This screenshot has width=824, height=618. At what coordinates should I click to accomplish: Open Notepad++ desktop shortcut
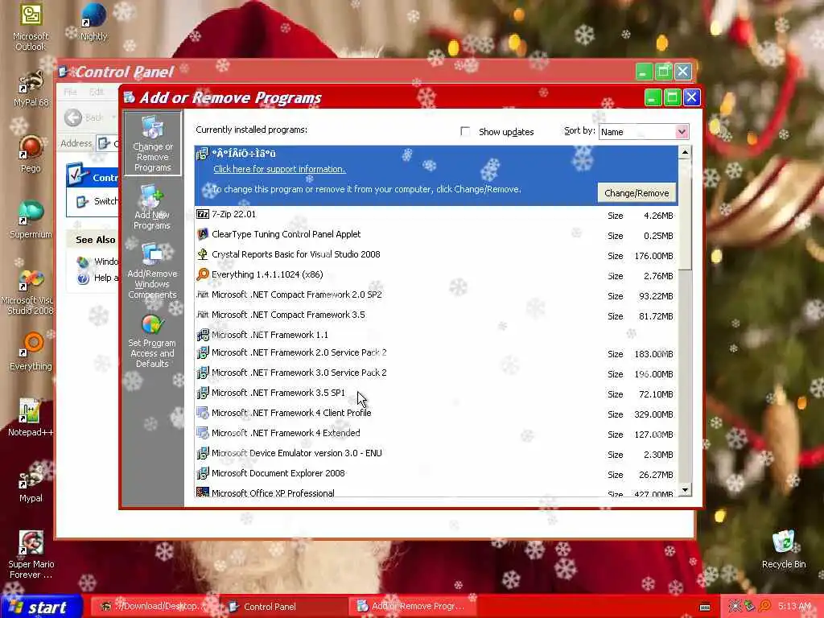(x=31, y=418)
